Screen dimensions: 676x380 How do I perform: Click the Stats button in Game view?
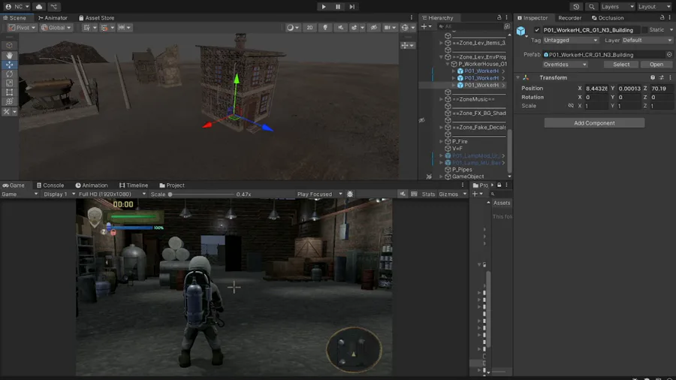point(428,195)
